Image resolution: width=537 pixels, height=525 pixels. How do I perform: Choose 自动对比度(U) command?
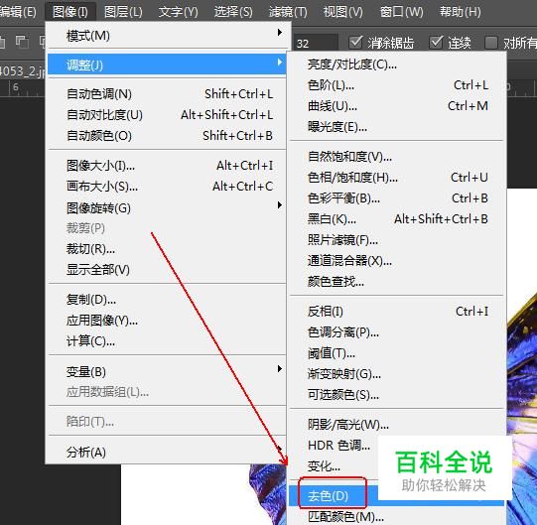pyautogui.click(x=167, y=115)
